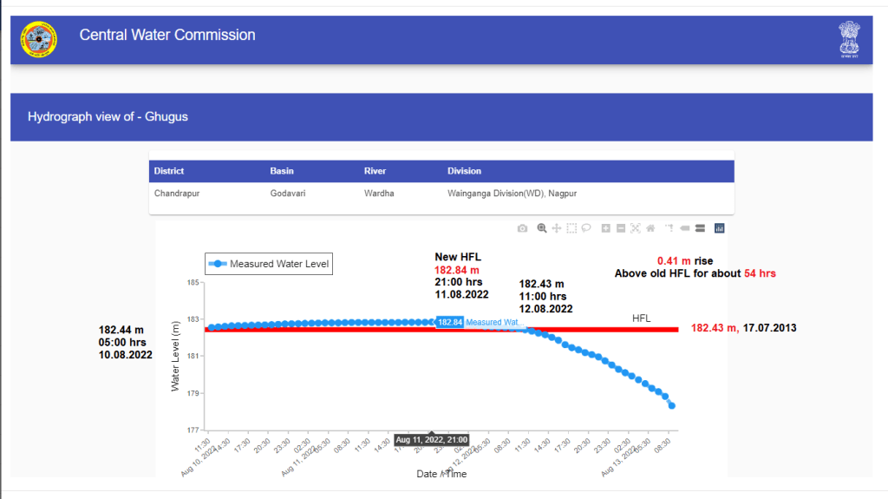
Task: Enable show closest data on hover
Action: pos(684,228)
